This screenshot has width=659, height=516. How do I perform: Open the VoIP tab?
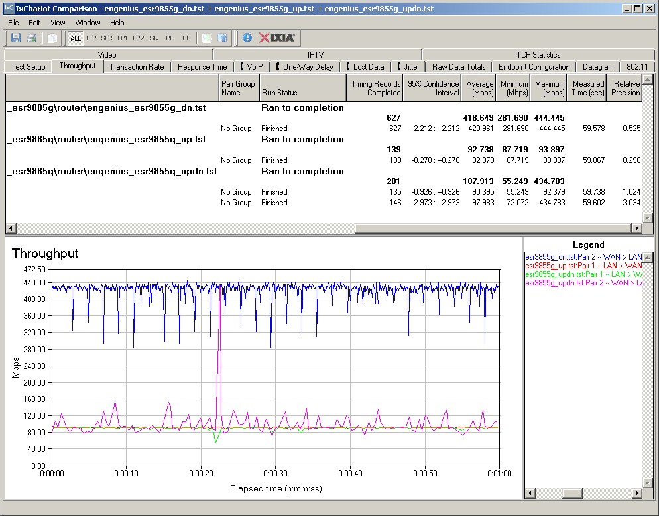coord(251,67)
